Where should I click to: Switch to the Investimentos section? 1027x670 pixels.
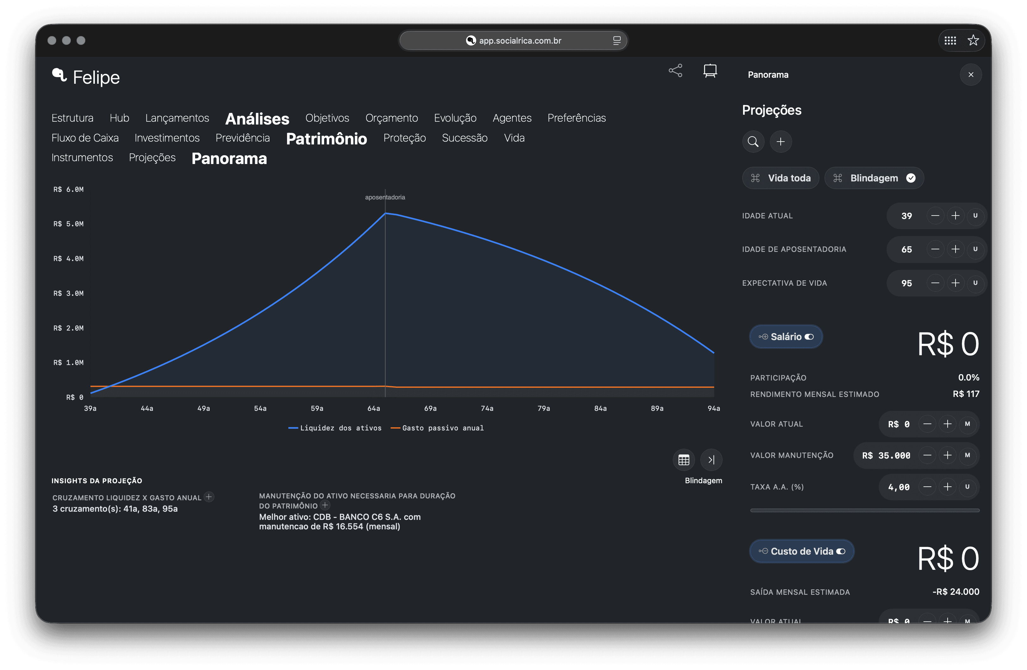click(x=167, y=137)
